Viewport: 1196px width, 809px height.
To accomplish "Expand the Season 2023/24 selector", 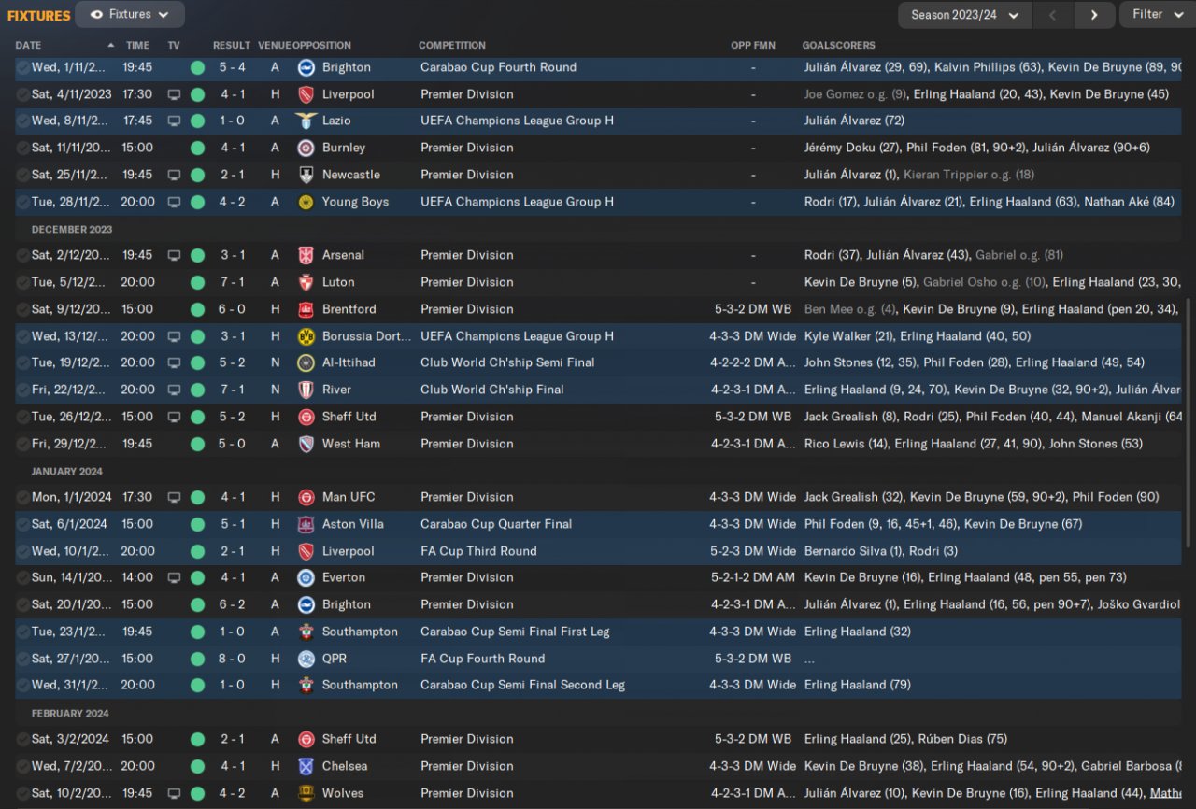I will [965, 15].
